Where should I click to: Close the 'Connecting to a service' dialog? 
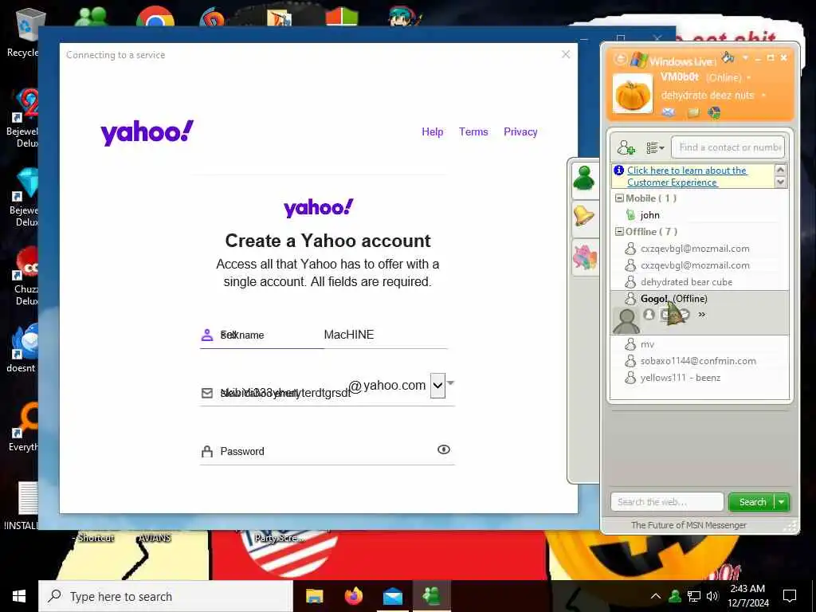(566, 55)
